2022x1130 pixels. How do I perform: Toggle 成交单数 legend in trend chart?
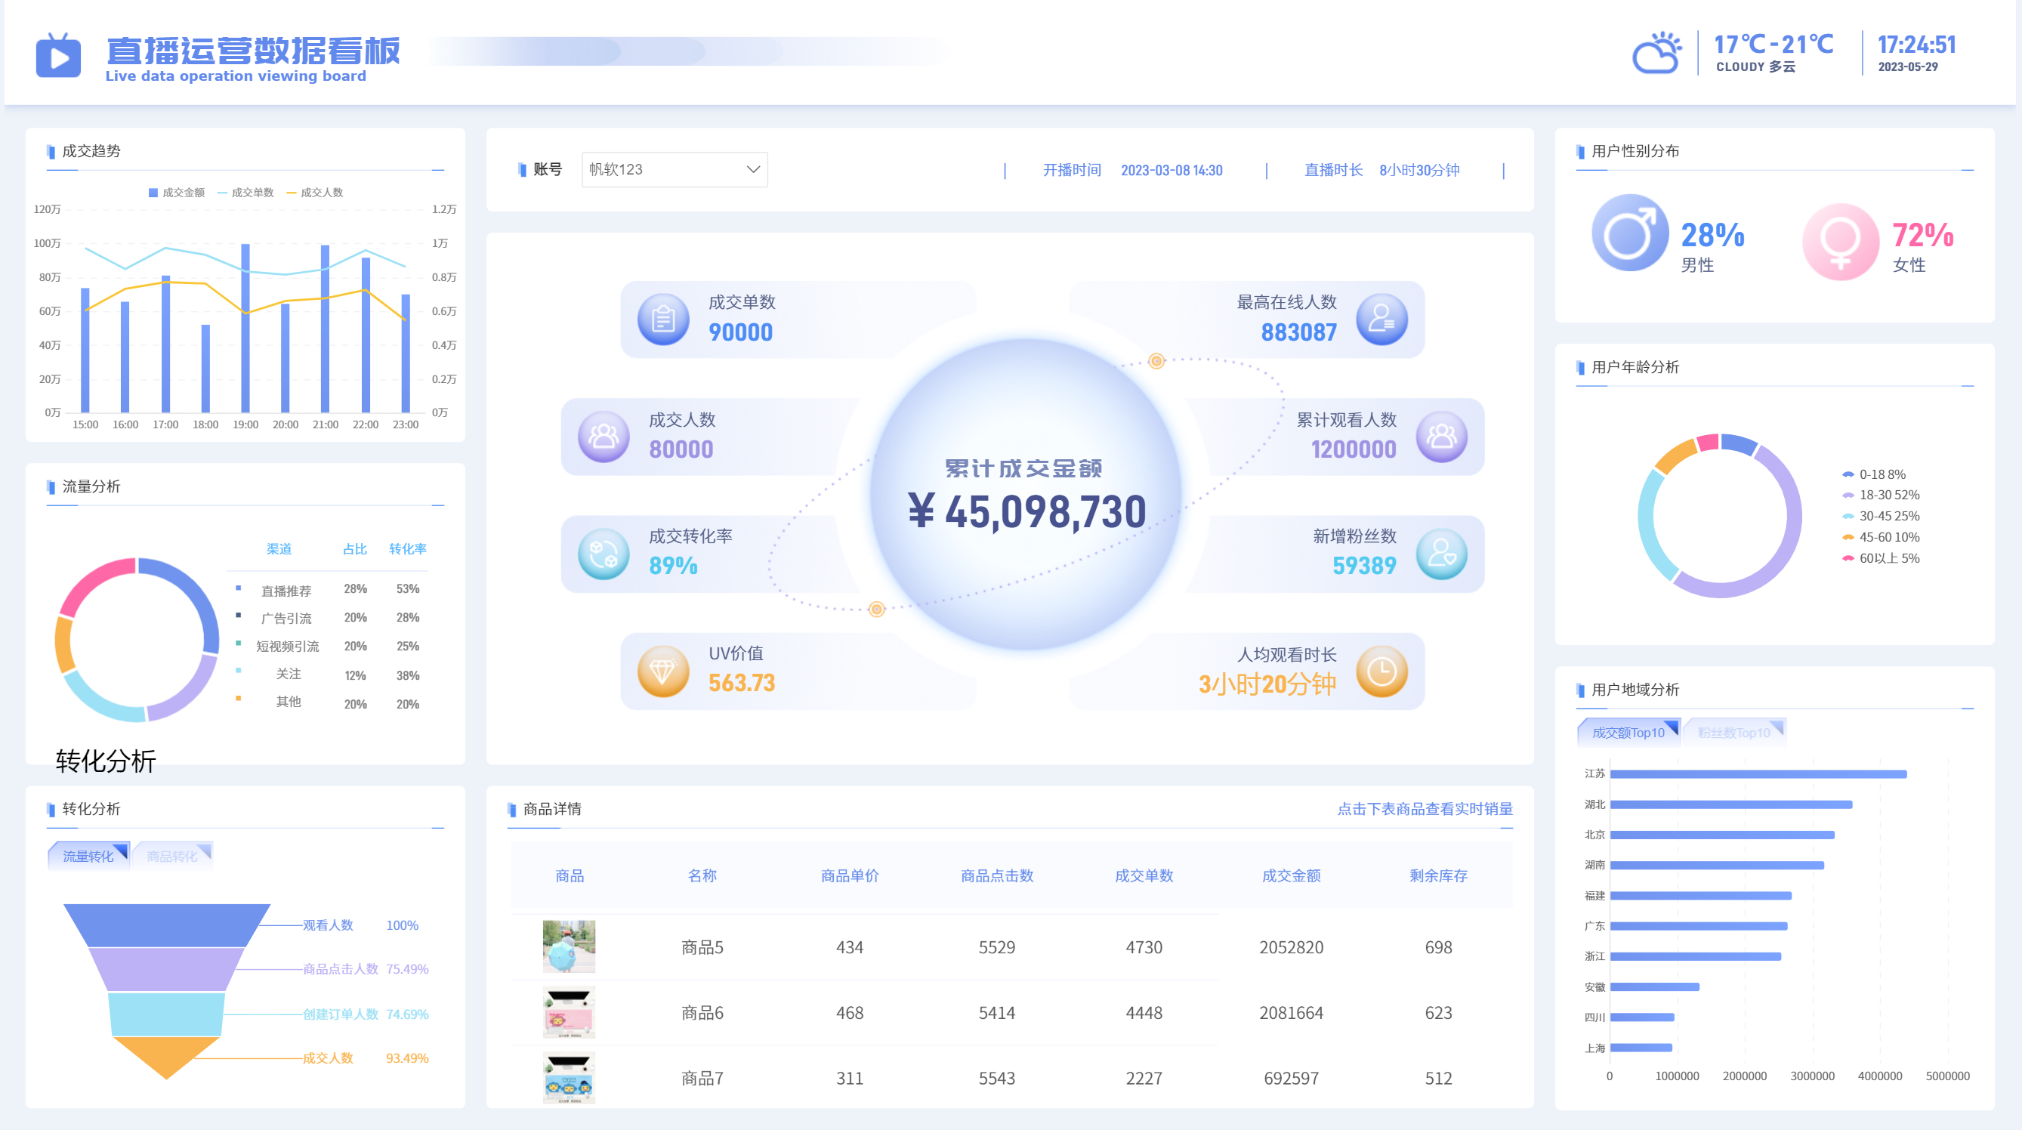pyautogui.click(x=245, y=193)
